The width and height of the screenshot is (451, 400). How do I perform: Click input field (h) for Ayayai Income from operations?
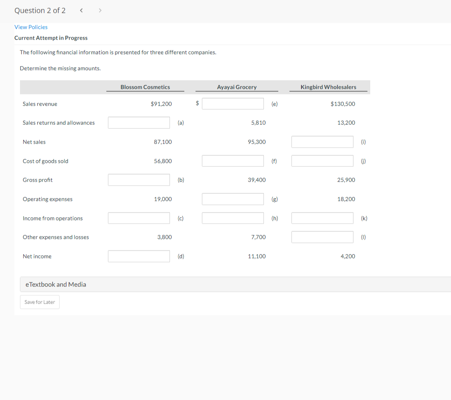[233, 218]
